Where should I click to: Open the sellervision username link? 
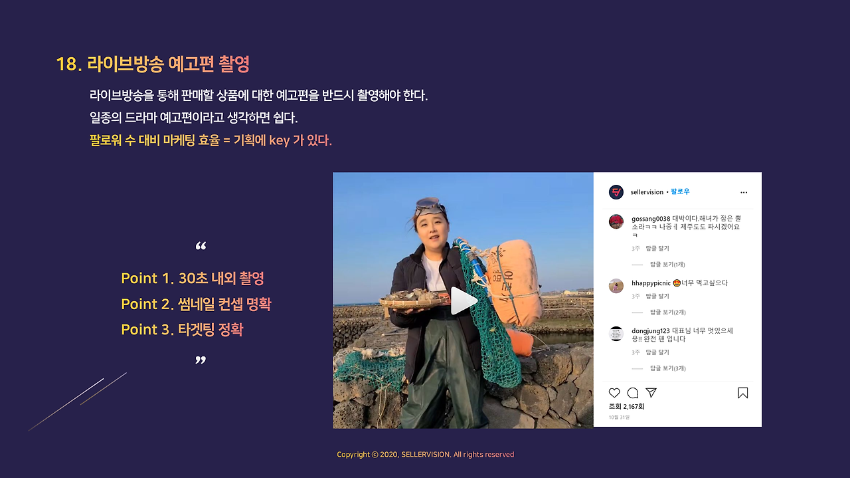[x=647, y=192]
